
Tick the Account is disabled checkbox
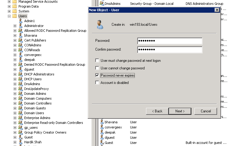click(x=97, y=83)
